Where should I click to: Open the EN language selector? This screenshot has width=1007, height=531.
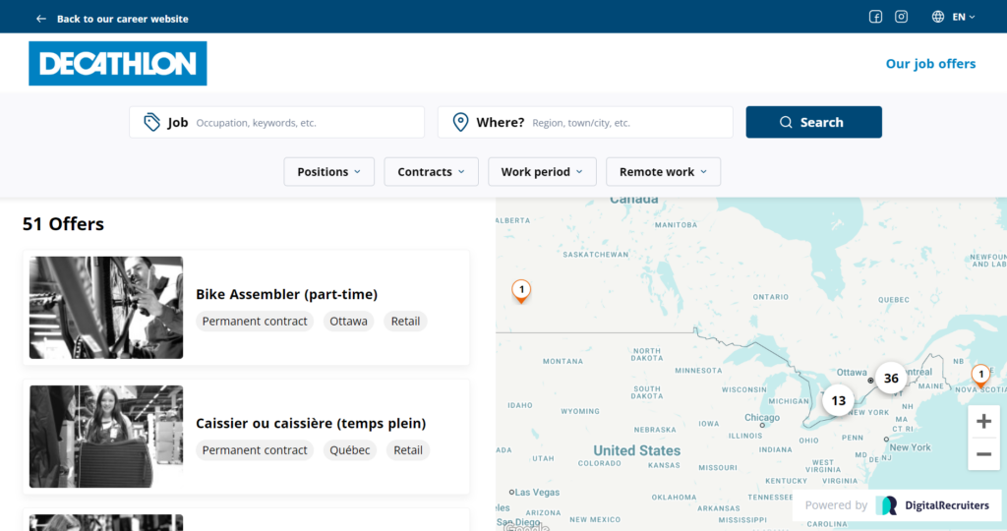954,17
